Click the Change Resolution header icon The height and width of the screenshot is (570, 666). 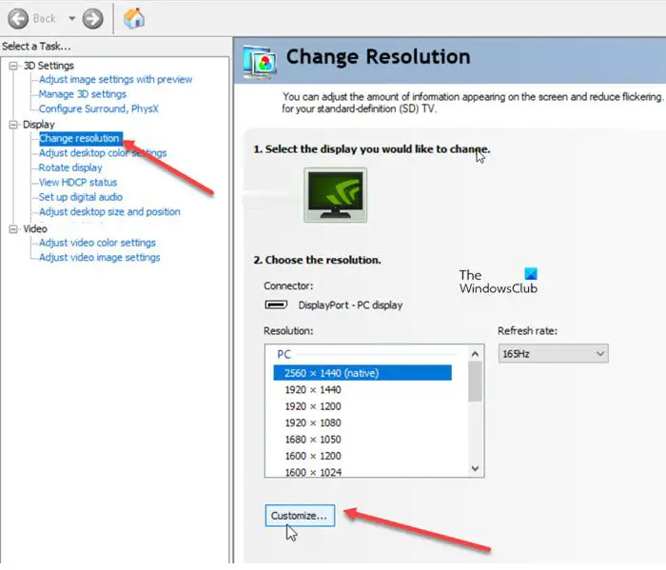click(x=260, y=63)
